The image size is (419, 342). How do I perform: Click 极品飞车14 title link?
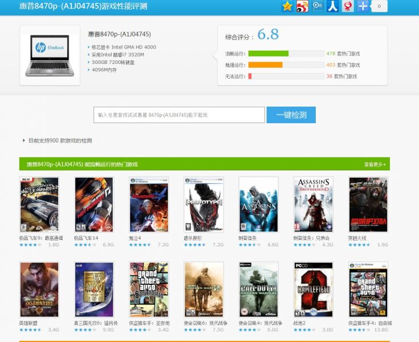[x=86, y=238]
